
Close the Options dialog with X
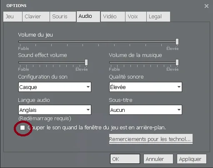(x=206, y=6)
